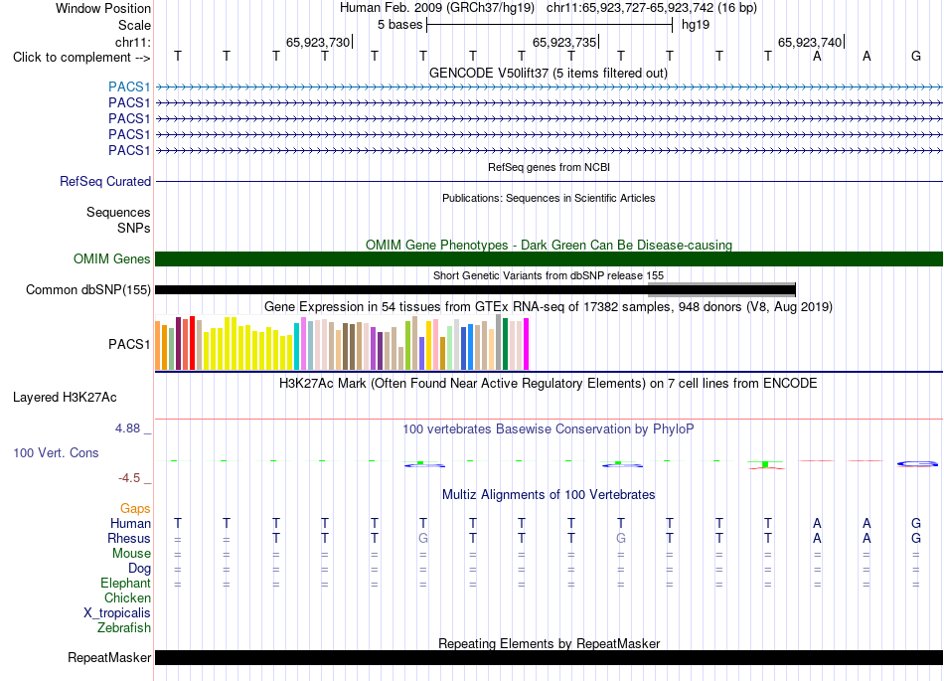The height and width of the screenshot is (681, 944).
Task: Click the '100 Vert. Cons' track label
Action: click(56, 452)
